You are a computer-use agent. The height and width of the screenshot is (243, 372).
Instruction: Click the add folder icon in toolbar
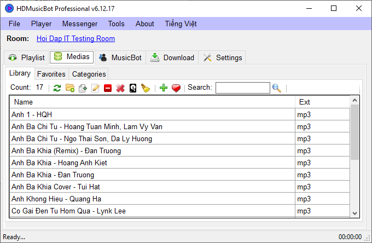tap(70, 88)
